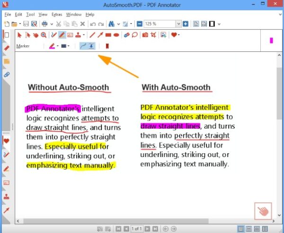Click the Insert Image icon

tap(163, 35)
